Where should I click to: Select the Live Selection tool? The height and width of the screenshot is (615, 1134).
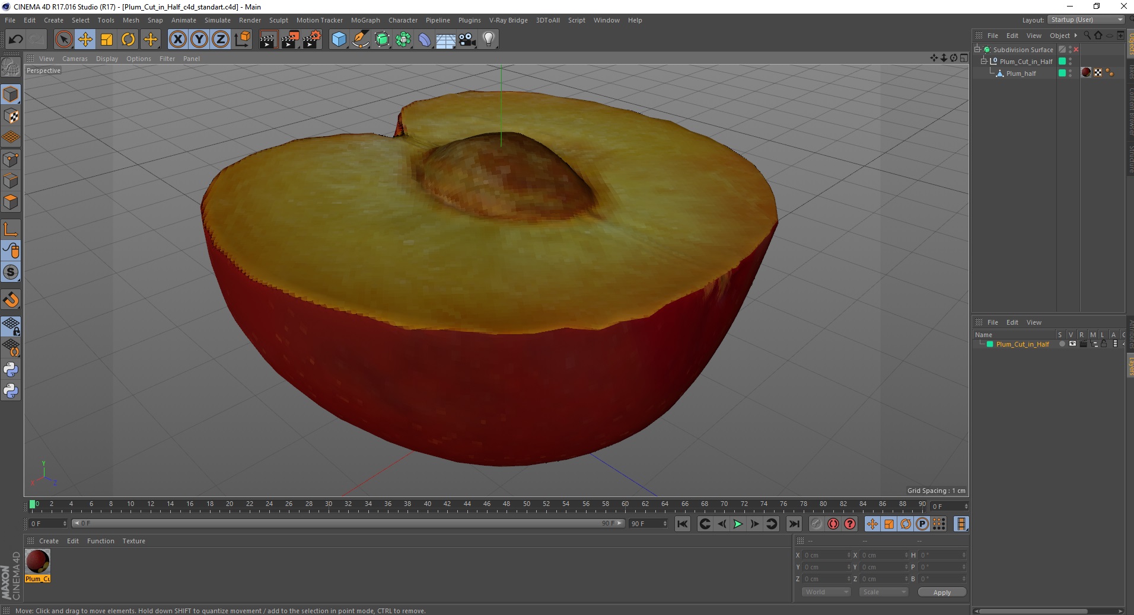pos(63,40)
